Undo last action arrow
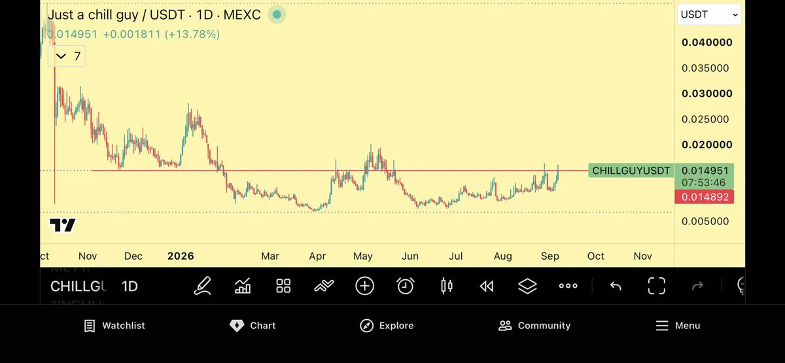Screen dimensions: 785x363 point(616,286)
